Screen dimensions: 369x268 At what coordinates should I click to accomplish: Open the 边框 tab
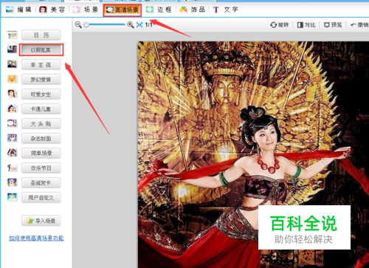click(x=159, y=10)
